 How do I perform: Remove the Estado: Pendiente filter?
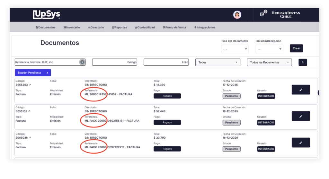pyautogui.click(x=47, y=73)
